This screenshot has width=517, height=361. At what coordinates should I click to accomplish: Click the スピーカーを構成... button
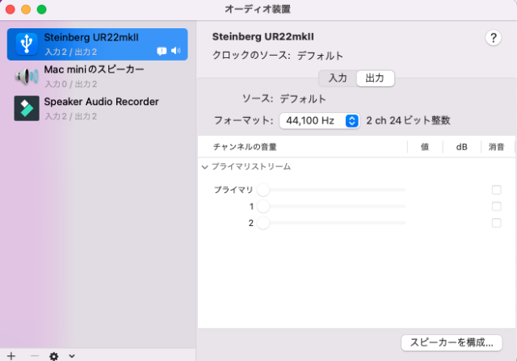(x=452, y=342)
